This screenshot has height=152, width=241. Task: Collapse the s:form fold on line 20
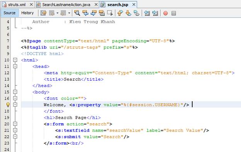pos(15,124)
